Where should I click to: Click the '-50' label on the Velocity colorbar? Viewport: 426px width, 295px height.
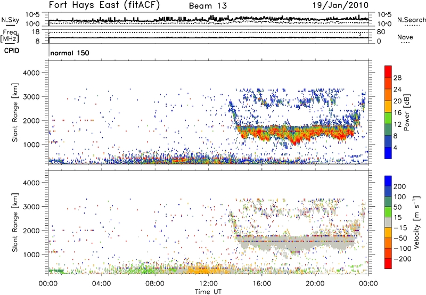click(401, 239)
